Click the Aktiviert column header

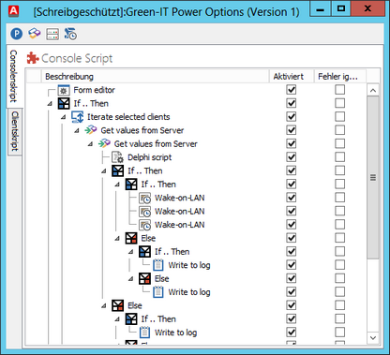[x=292, y=77]
